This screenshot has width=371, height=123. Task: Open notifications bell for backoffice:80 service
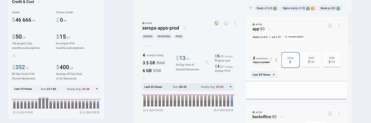click(x=330, y=113)
